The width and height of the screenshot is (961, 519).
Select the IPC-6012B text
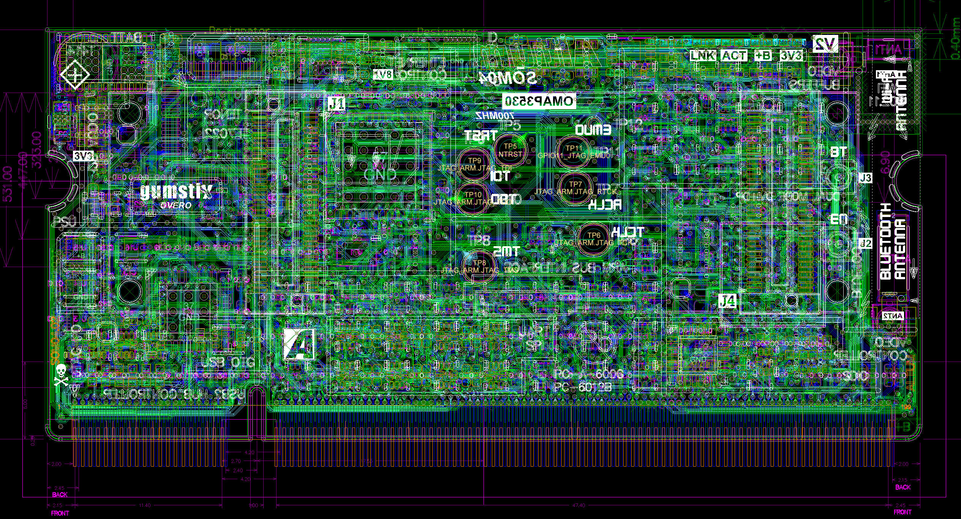[x=583, y=387]
